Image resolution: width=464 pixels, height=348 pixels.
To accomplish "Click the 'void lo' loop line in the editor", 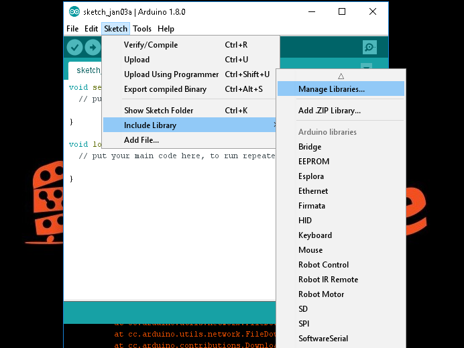I will point(85,144).
